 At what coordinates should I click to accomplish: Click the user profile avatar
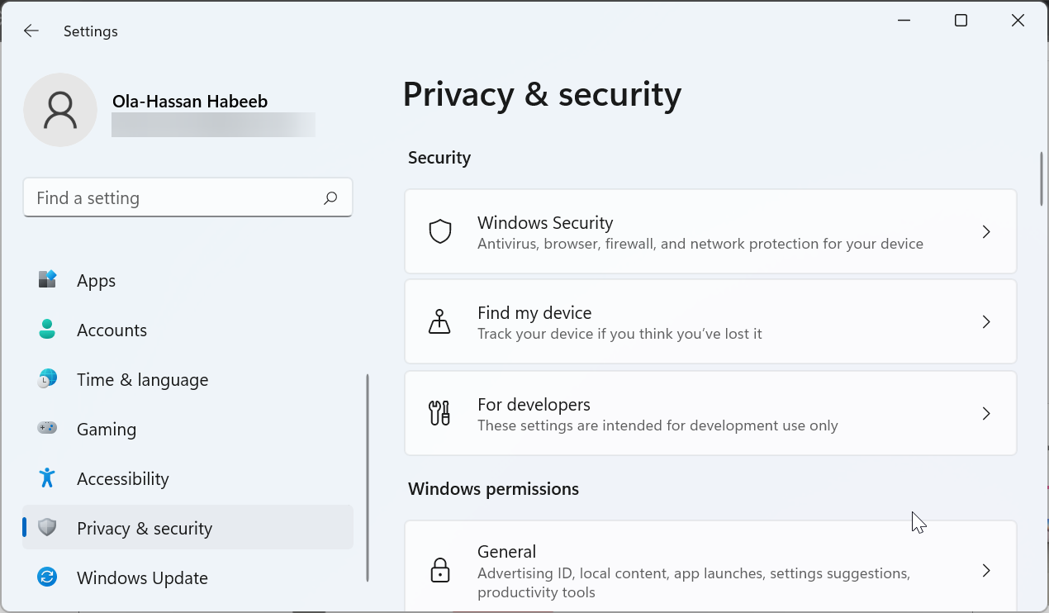60,109
